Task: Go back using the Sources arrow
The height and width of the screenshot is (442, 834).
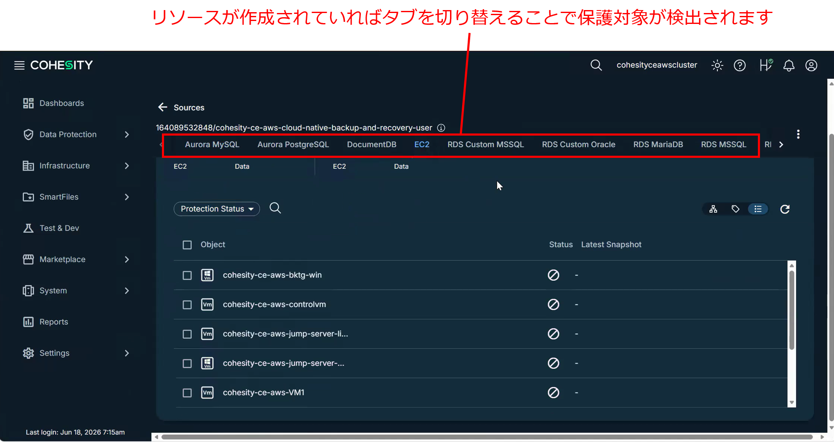Action: [163, 107]
